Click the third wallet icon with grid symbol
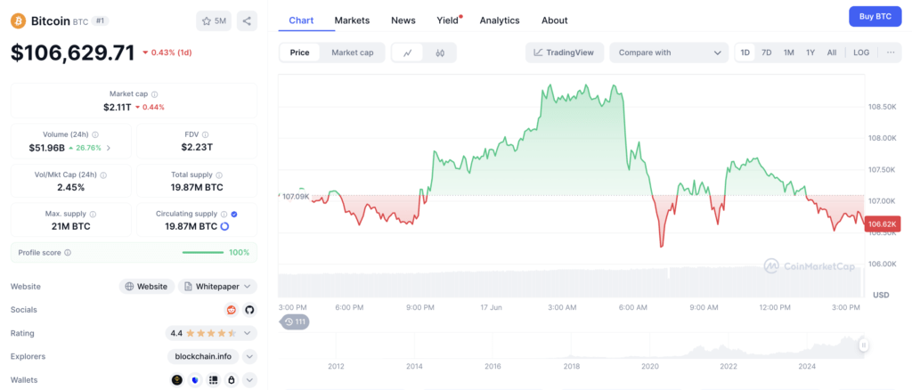912x390 pixels. 214,380
